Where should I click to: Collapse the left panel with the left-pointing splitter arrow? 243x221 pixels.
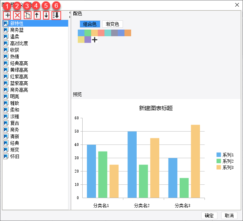point(70,13)
